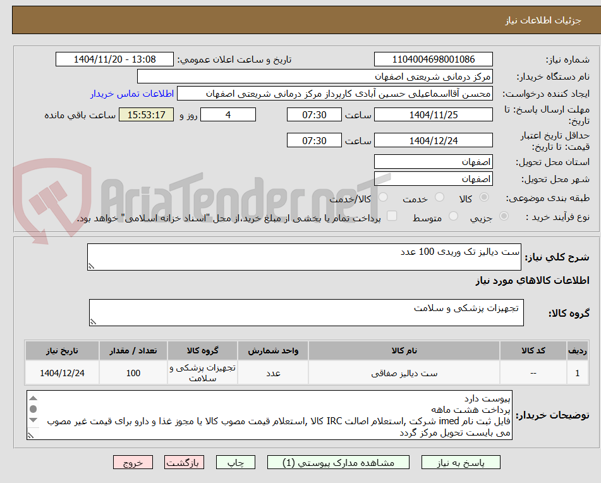Click the کد کالا column header
The height and width of the screenshot is (483, 601).
coord(533,351)
